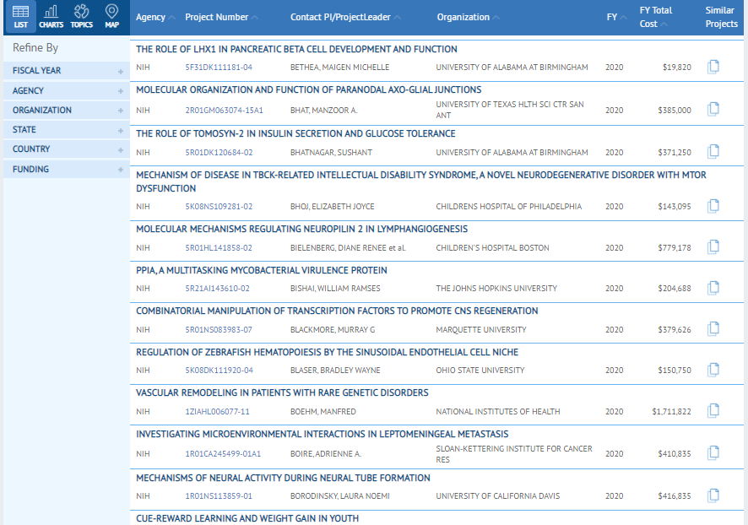Expand the Organization filter

67,111
